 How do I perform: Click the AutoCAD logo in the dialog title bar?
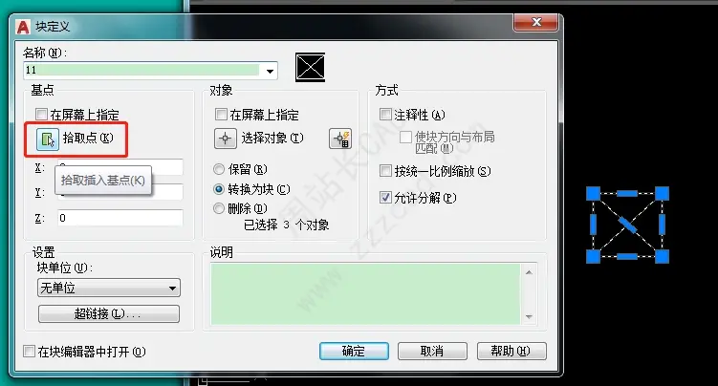coord(23,27)
